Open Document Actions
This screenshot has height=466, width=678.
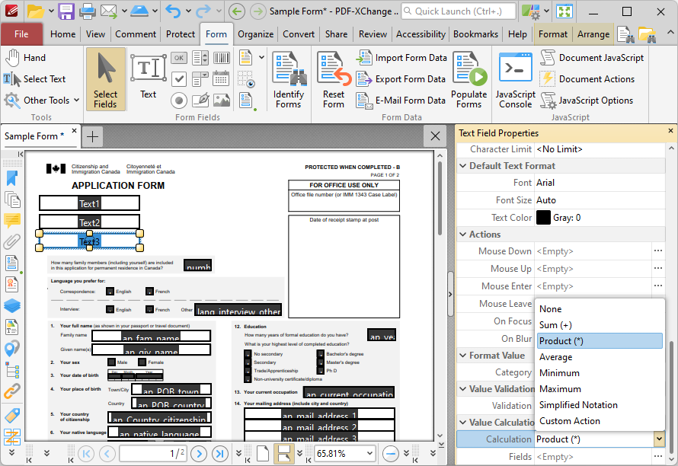coord(587,79)
